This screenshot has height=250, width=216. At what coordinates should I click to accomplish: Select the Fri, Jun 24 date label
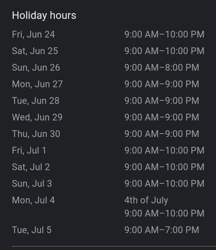point(33,35)
